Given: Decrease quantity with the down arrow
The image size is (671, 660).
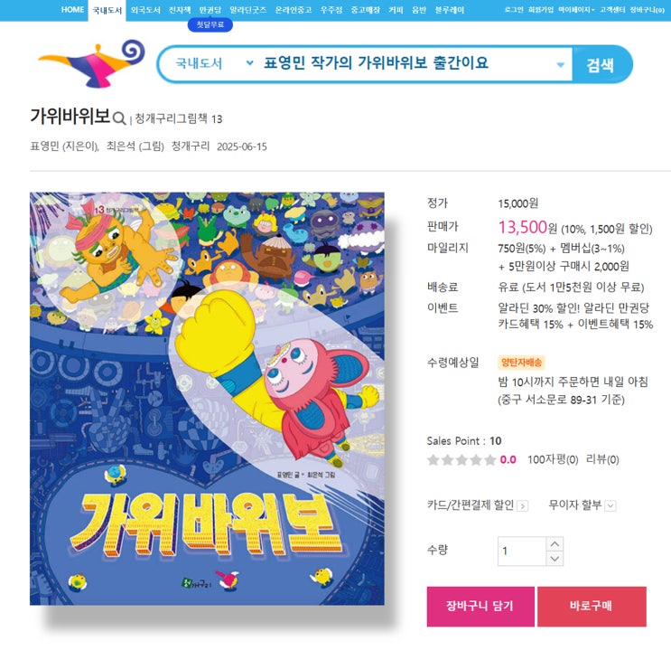Looking at the screenshot, I should coord(555,559).
